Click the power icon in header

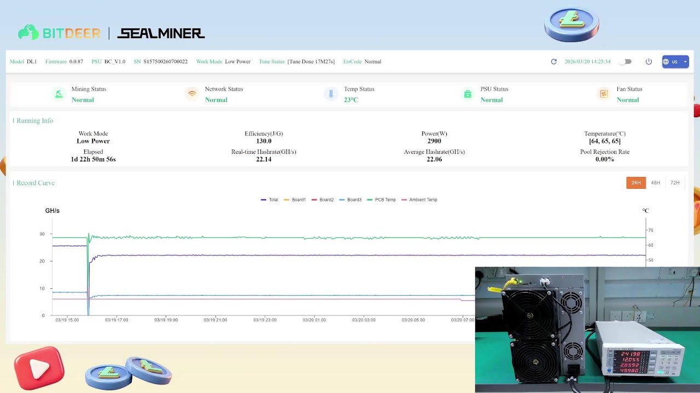pos(649,62)
